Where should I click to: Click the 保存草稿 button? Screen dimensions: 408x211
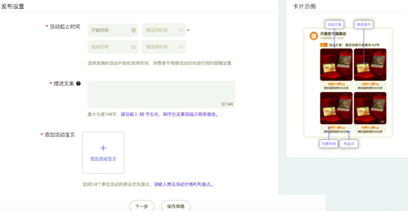coord(175,206)
